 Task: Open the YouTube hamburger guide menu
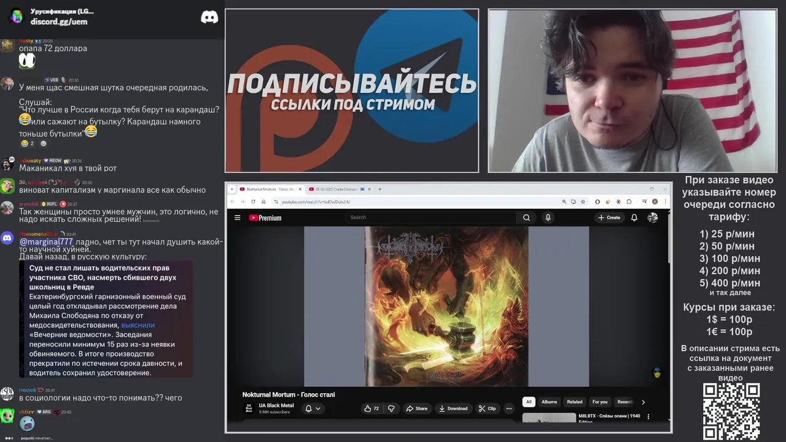[237, 217]
